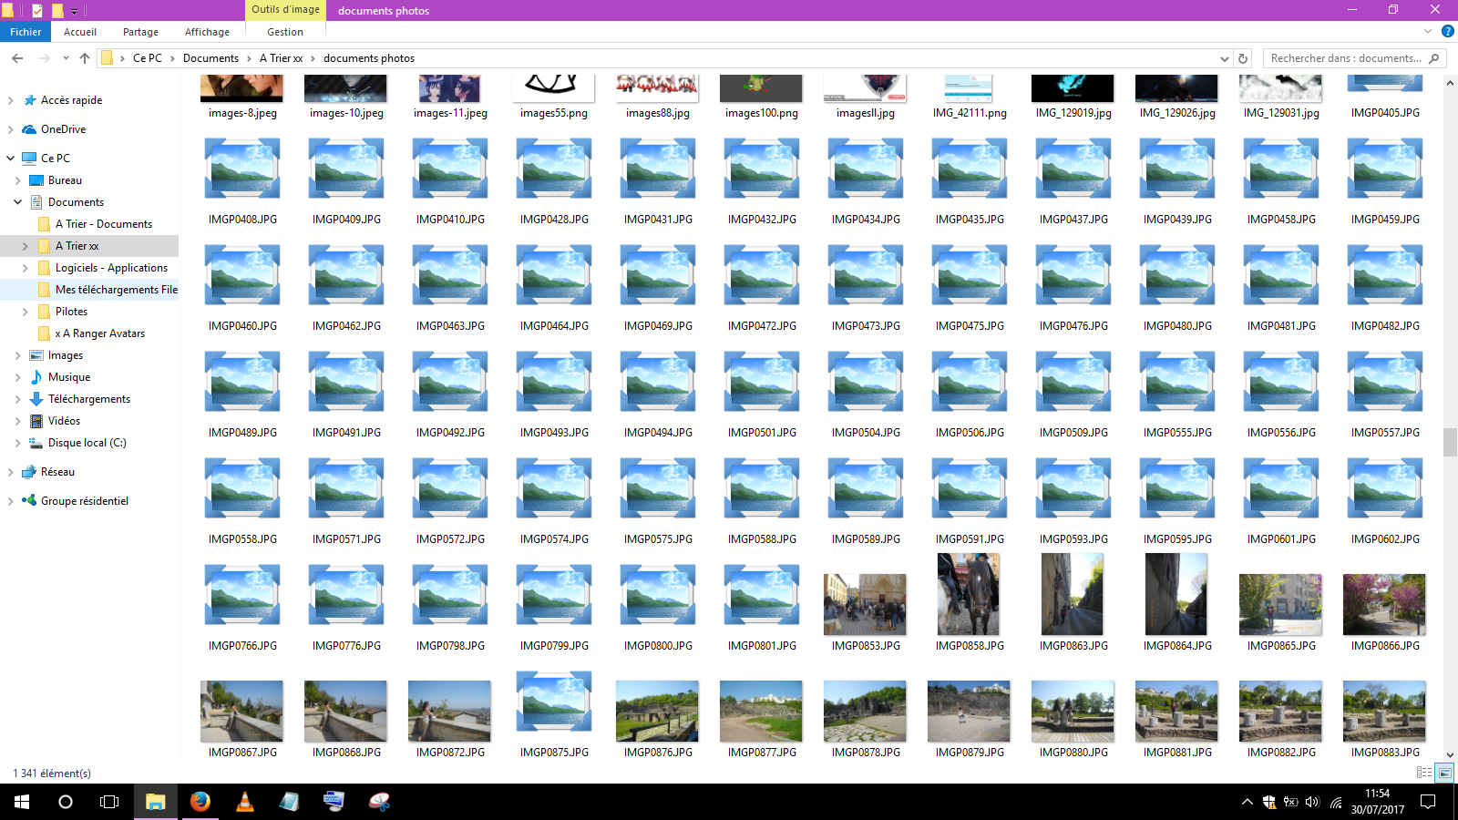Go back with the Back arrow
This screenshot has width=1458, height=820.
tap(17, 58)
